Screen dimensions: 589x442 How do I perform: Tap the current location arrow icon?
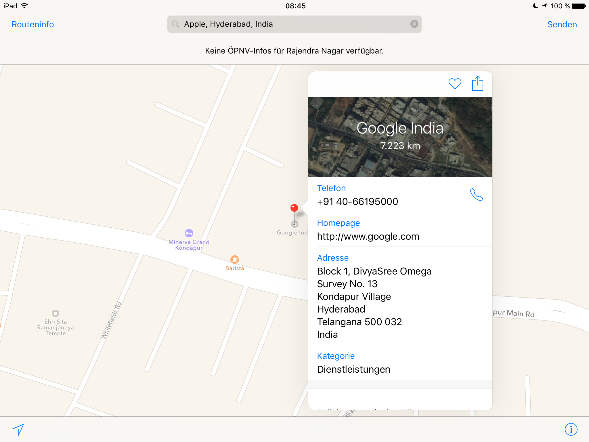18,429
